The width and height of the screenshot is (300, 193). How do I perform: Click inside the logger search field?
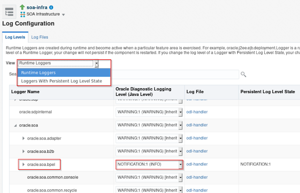coord(175,74)
